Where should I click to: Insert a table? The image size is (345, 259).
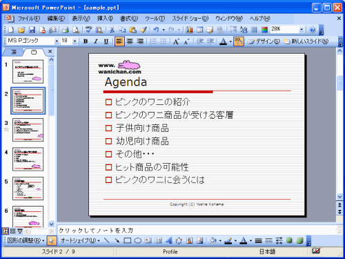[200, 30]
